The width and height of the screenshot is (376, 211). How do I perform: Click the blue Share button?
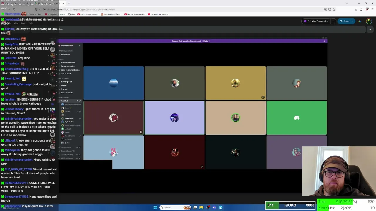pos(344,21)
